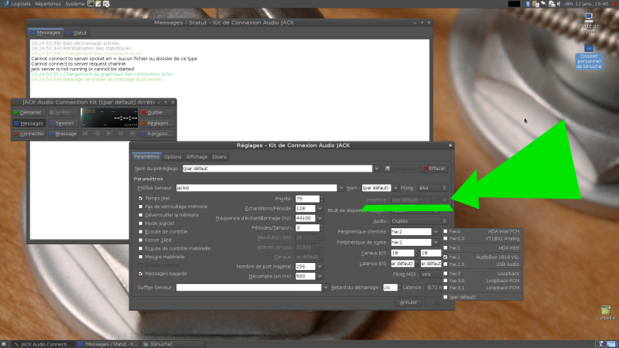The height and width of the screenshot is (348, 619).
Task: Open the Périphérique d'entrée dropdown
Action: 436,231
